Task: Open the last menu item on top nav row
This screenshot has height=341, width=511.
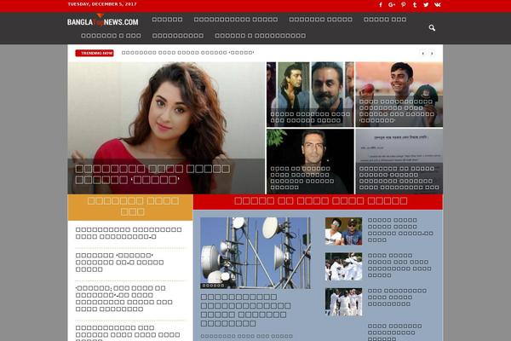Action: point(385,20)
